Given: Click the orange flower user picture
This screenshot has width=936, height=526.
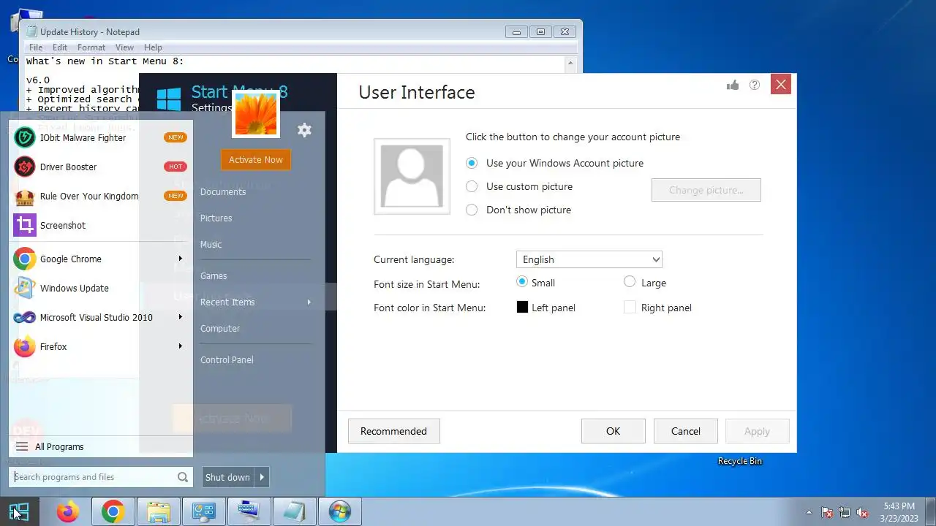Looking at the screenshot, I should click(256, 113).
